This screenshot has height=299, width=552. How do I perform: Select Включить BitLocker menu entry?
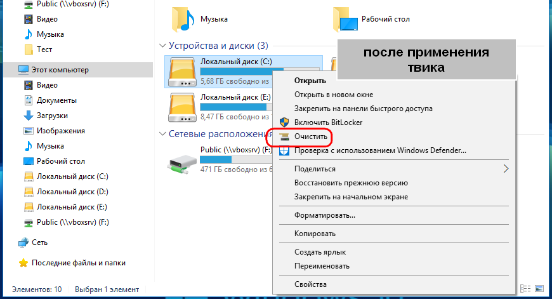328,123
